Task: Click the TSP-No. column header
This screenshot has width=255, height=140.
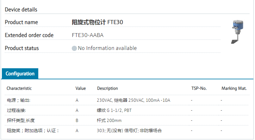Action: [x=199, y=88]
